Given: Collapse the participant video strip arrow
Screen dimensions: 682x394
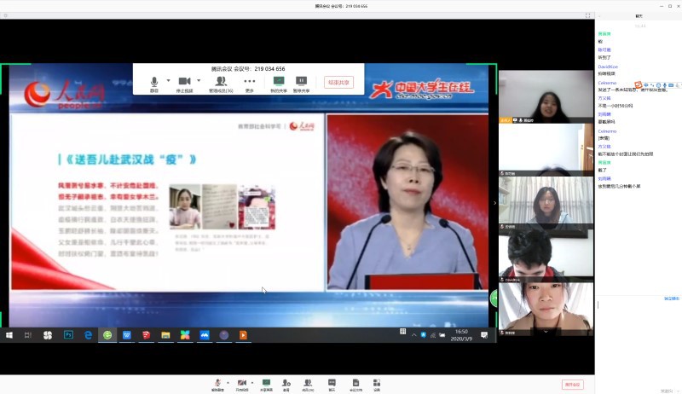Looking at the screenshot, I should (x=494, y=203).
